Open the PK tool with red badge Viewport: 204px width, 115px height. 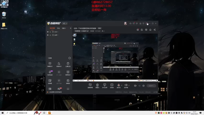[x=59, y=89]
